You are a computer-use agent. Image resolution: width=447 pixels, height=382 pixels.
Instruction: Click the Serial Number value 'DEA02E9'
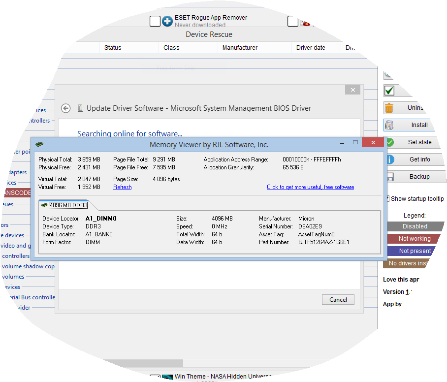pos(310,226)
